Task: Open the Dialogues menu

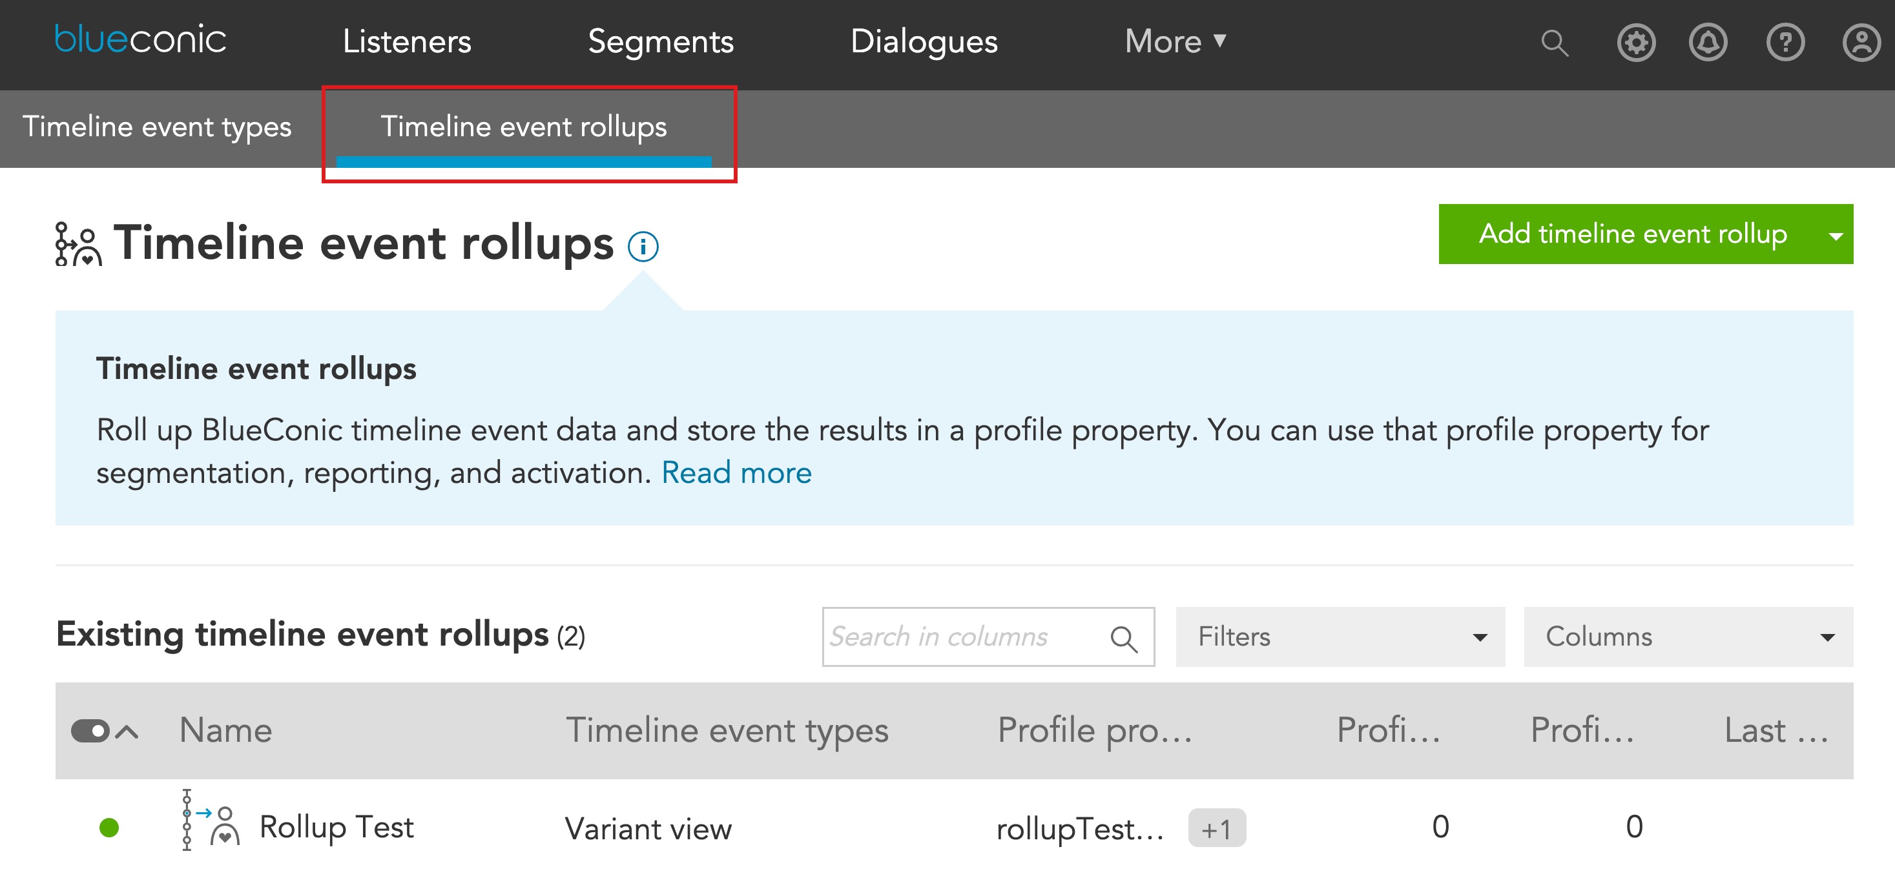Action: coord(924,41)
